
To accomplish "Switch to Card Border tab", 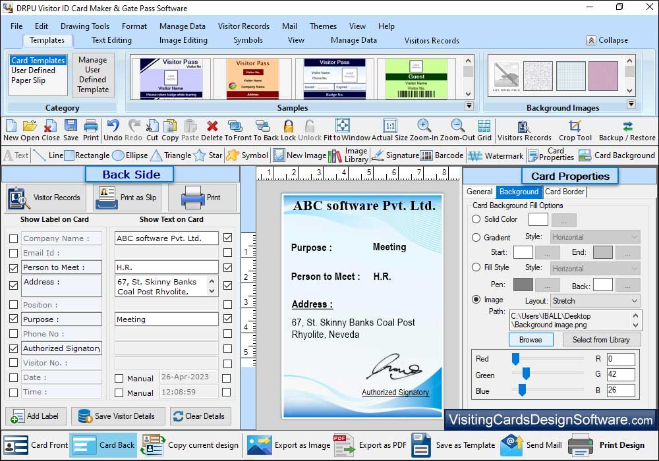I will pos(565,192).
